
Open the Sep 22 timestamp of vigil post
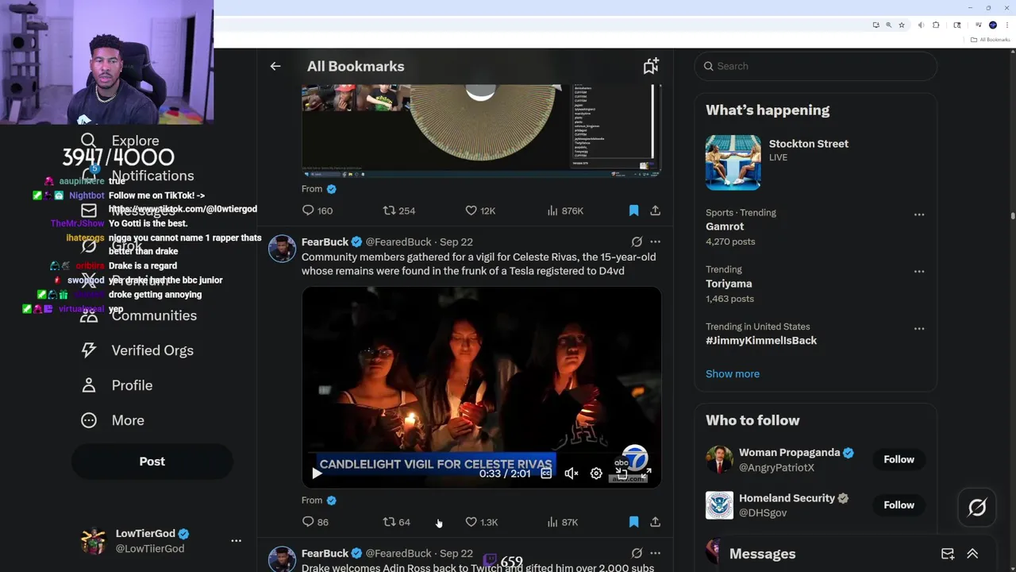click(456, 242)
